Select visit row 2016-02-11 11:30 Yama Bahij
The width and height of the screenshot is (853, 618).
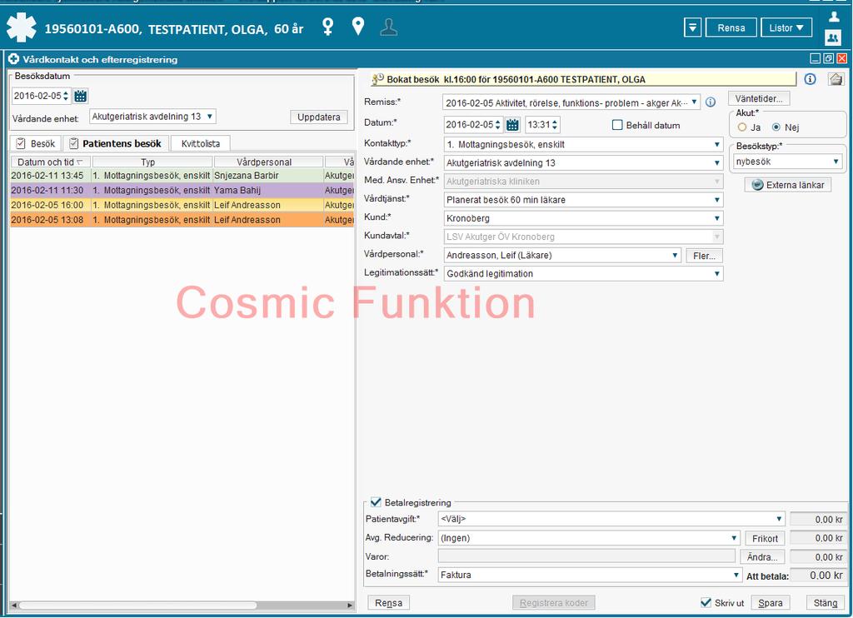coord(182,191)
